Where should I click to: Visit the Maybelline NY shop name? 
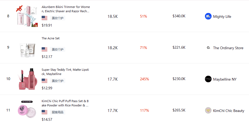coord(225,79)
